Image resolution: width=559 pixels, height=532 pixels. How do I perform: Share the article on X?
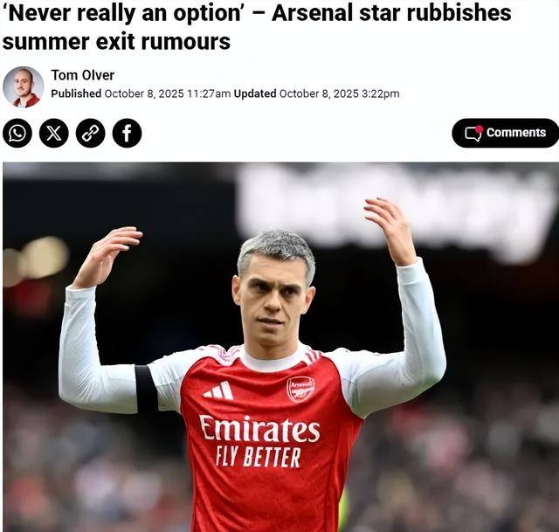(x=54, y=134)
